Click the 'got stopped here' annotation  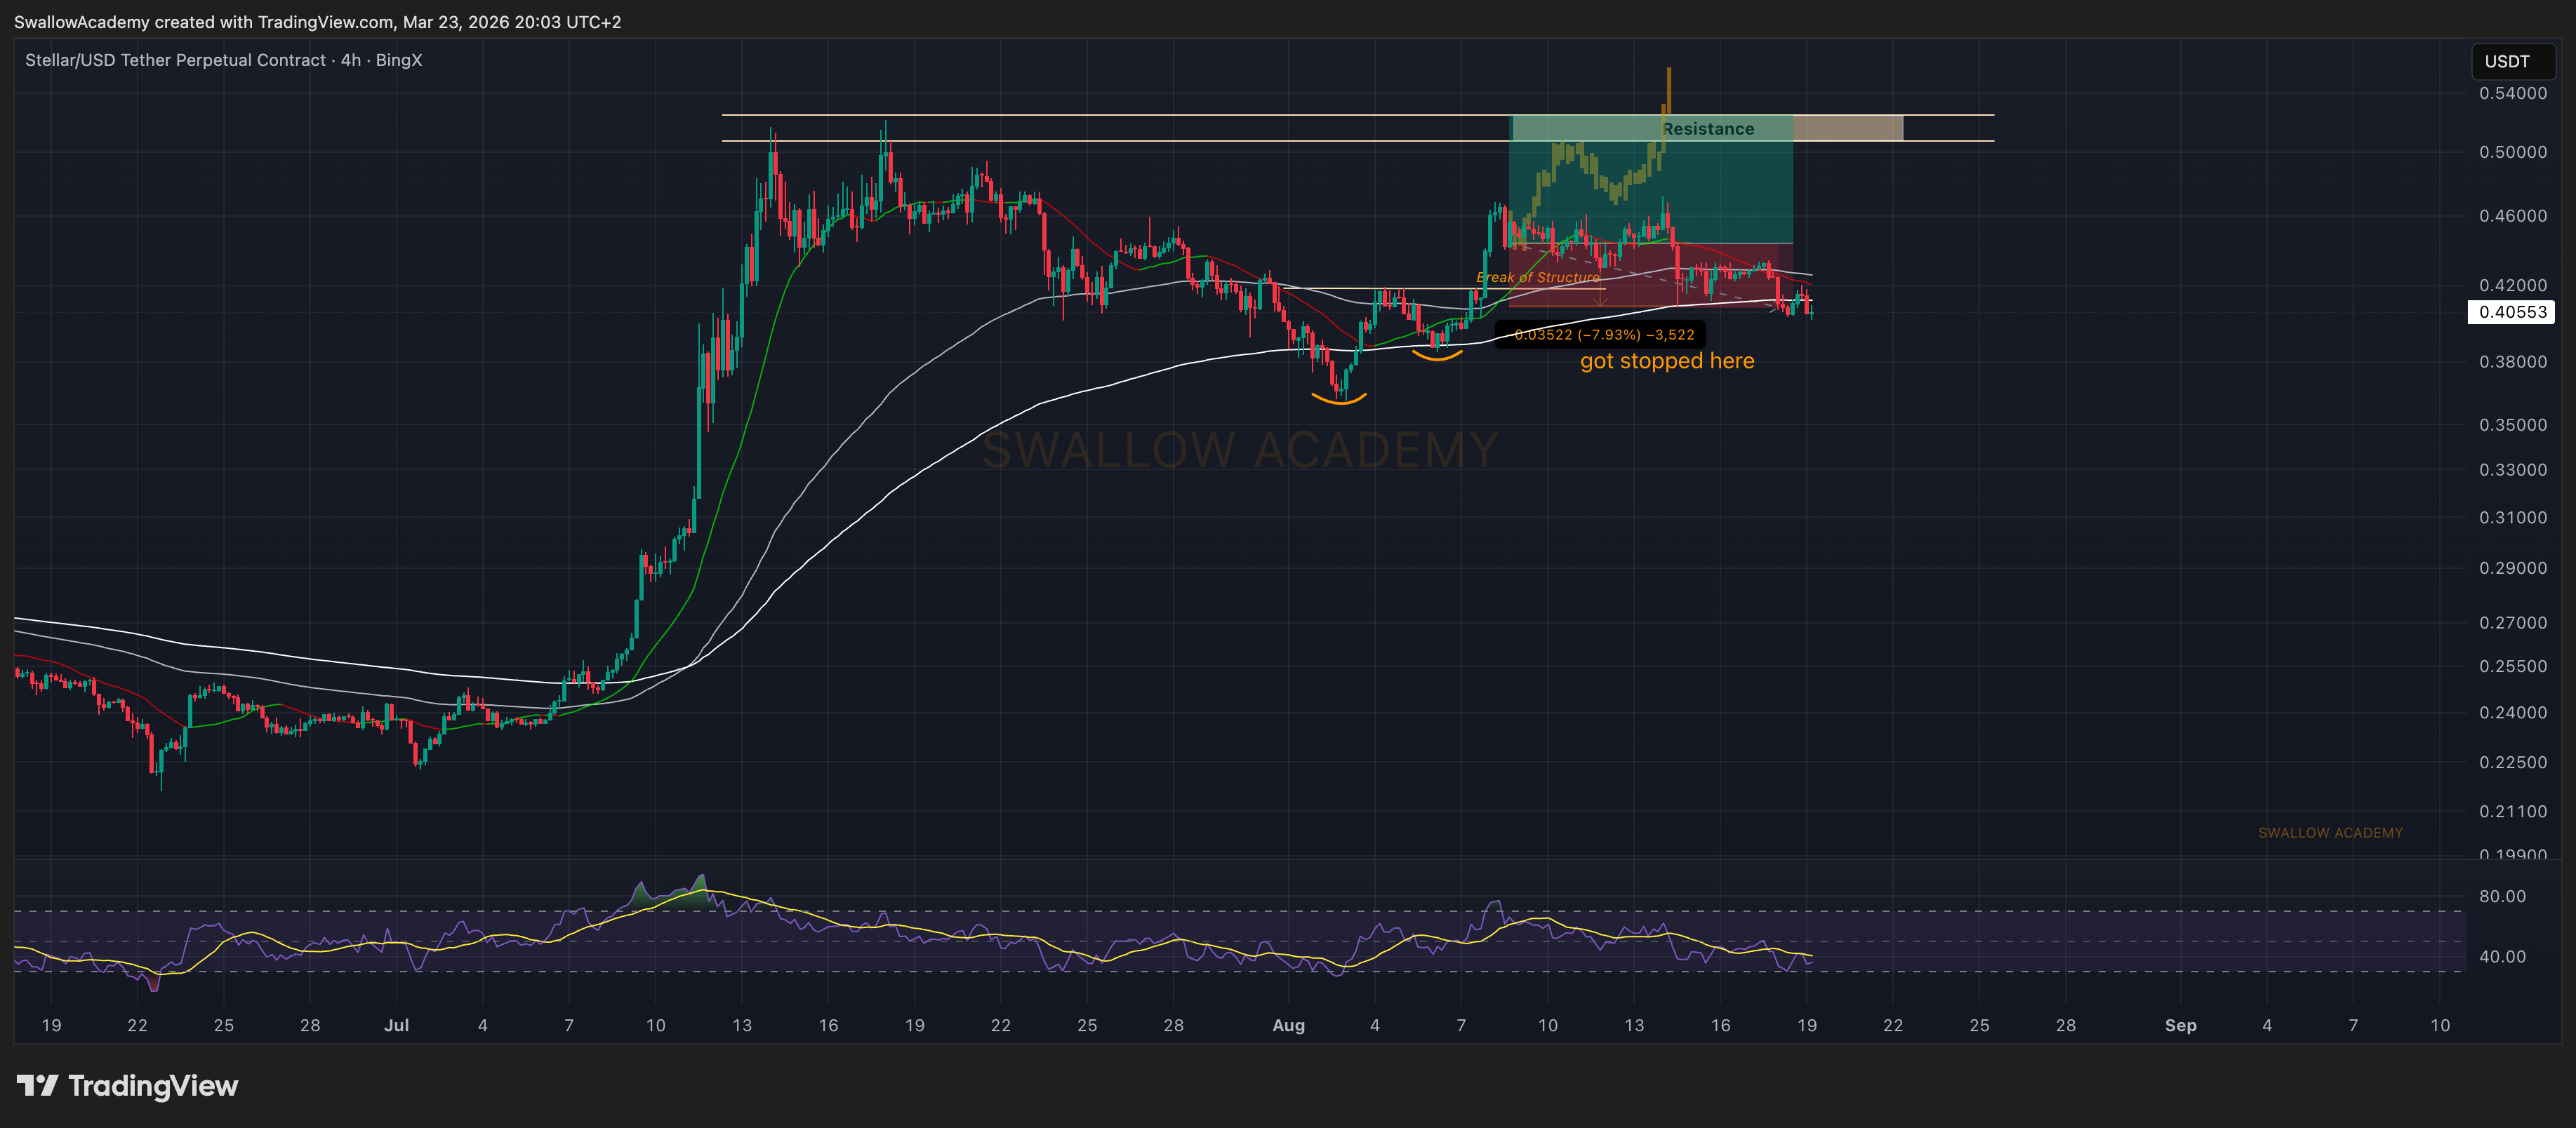(x=1667, y=361)
